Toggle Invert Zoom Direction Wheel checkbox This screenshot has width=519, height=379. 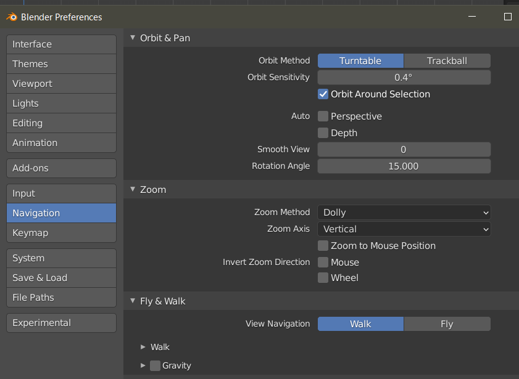323,277
